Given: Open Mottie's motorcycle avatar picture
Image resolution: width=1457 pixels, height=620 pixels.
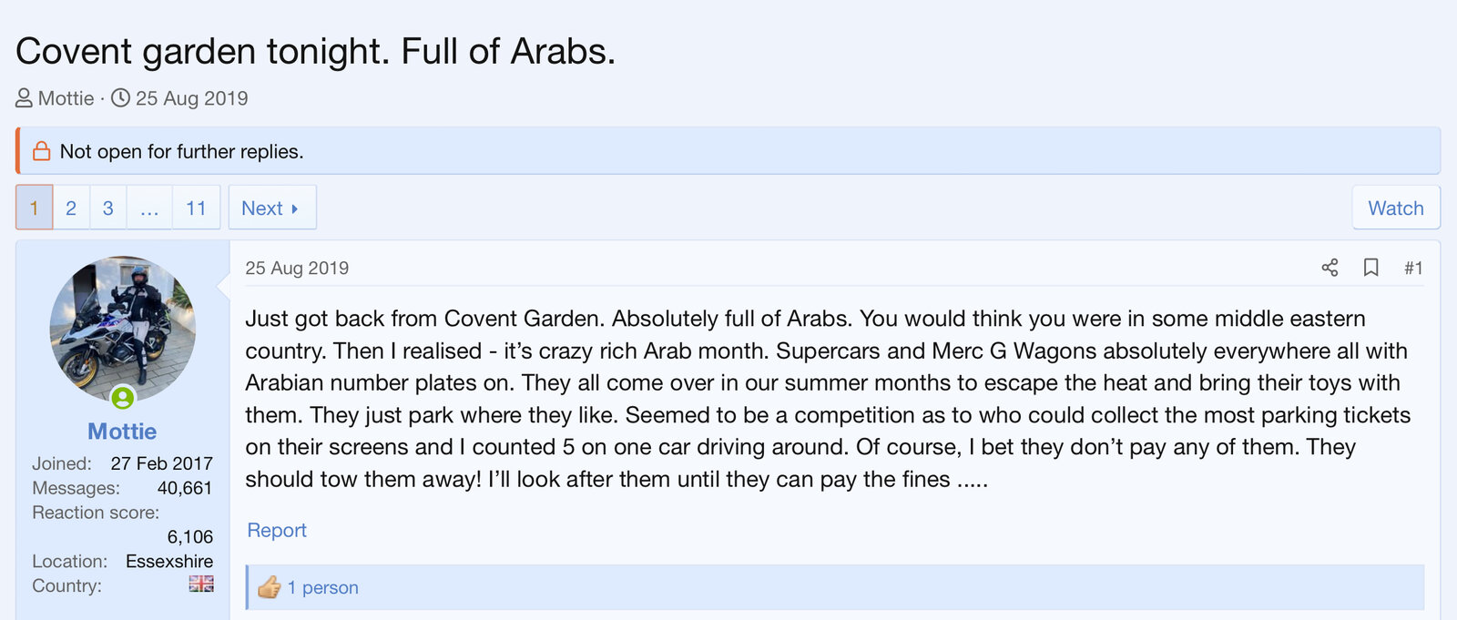Looking at the screenshot, I should click(x=122, y=328).
